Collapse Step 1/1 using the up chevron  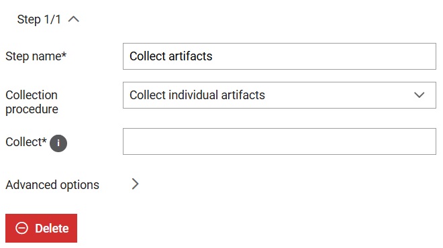(73, 19)
